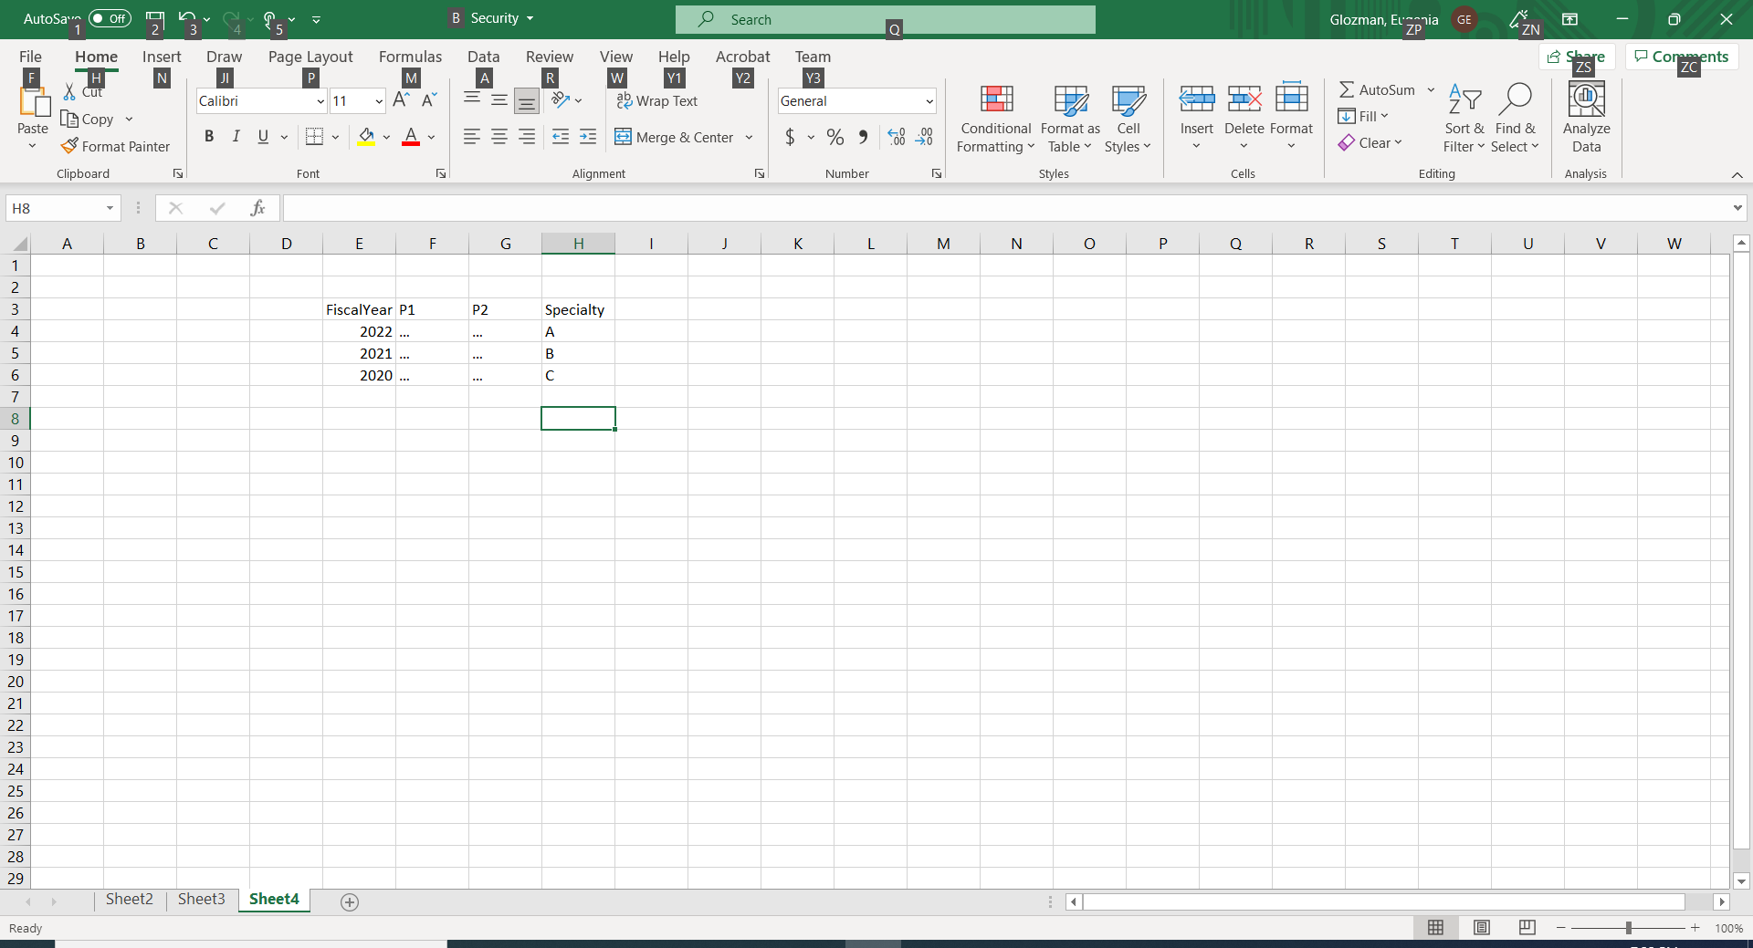Image resolution: width=1753 pixels, height=948 pixels.
Task: Apply italic formatting
Action: [236, 136]
